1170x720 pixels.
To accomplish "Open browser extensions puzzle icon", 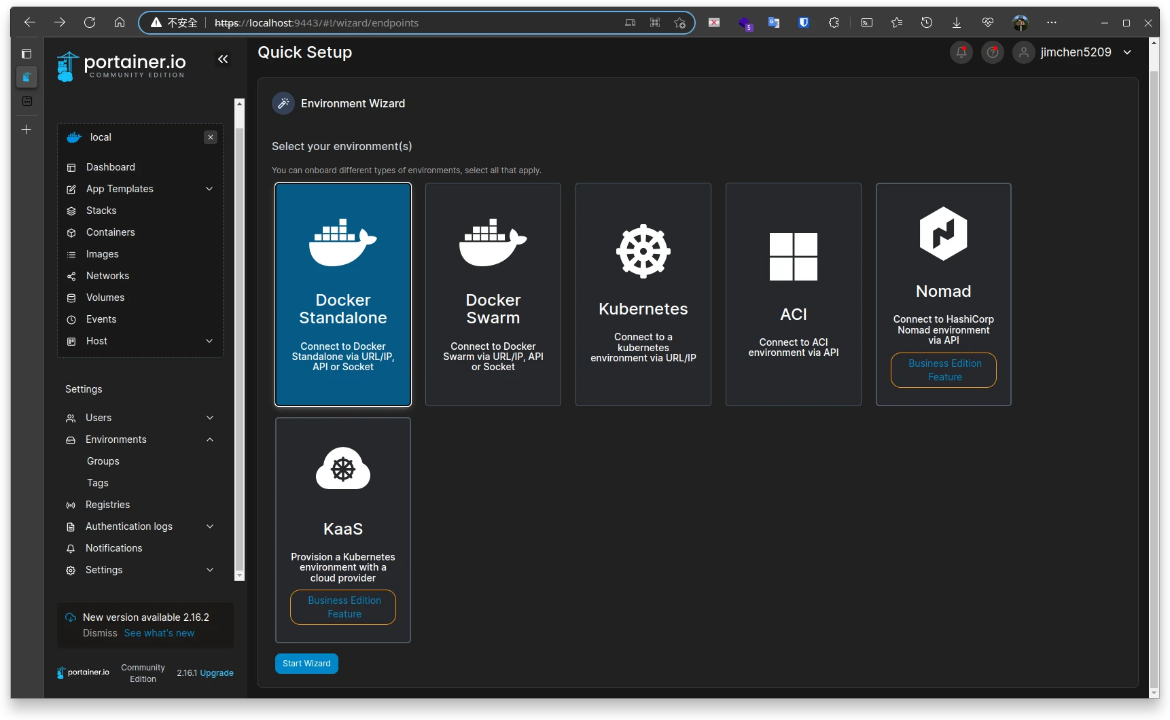I will (x=834, y=22).
